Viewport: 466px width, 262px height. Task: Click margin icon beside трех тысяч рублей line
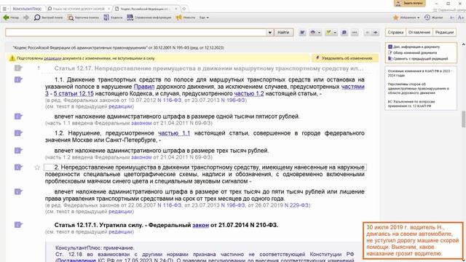18,151
